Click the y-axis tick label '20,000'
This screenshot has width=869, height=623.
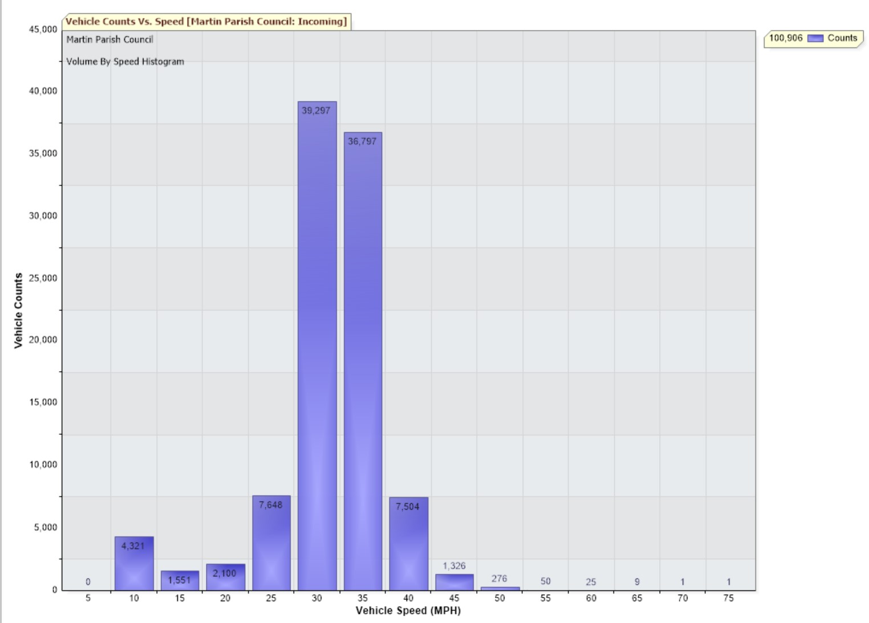click(x=43, y=340)
